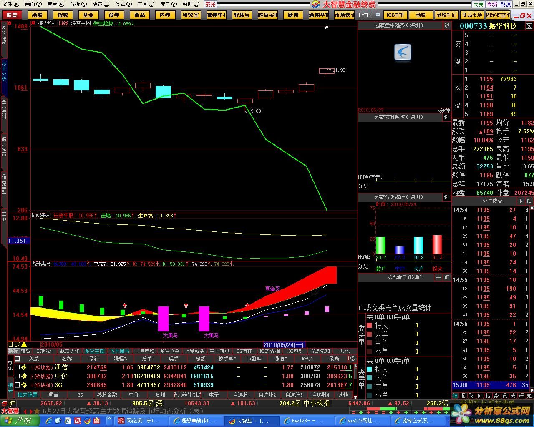
Task: Open the 工作区 dropdown arrow
Action: pos(378,15)
